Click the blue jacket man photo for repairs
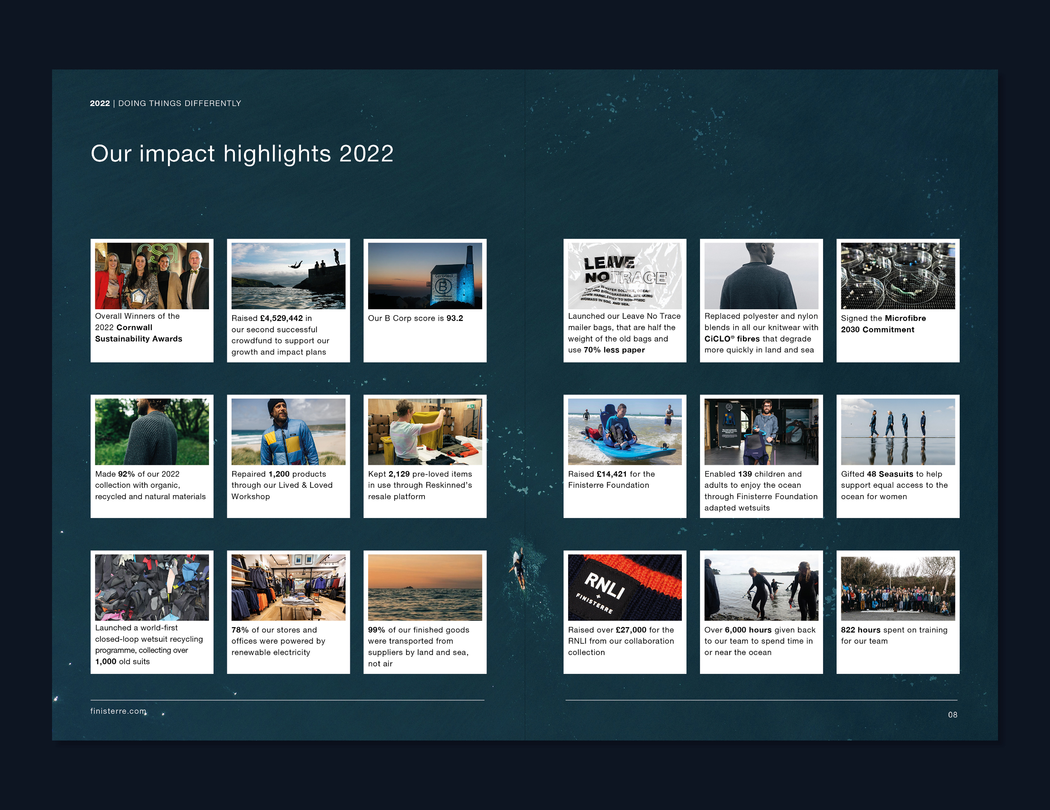The image size is (1050, 810). point(288,431)
